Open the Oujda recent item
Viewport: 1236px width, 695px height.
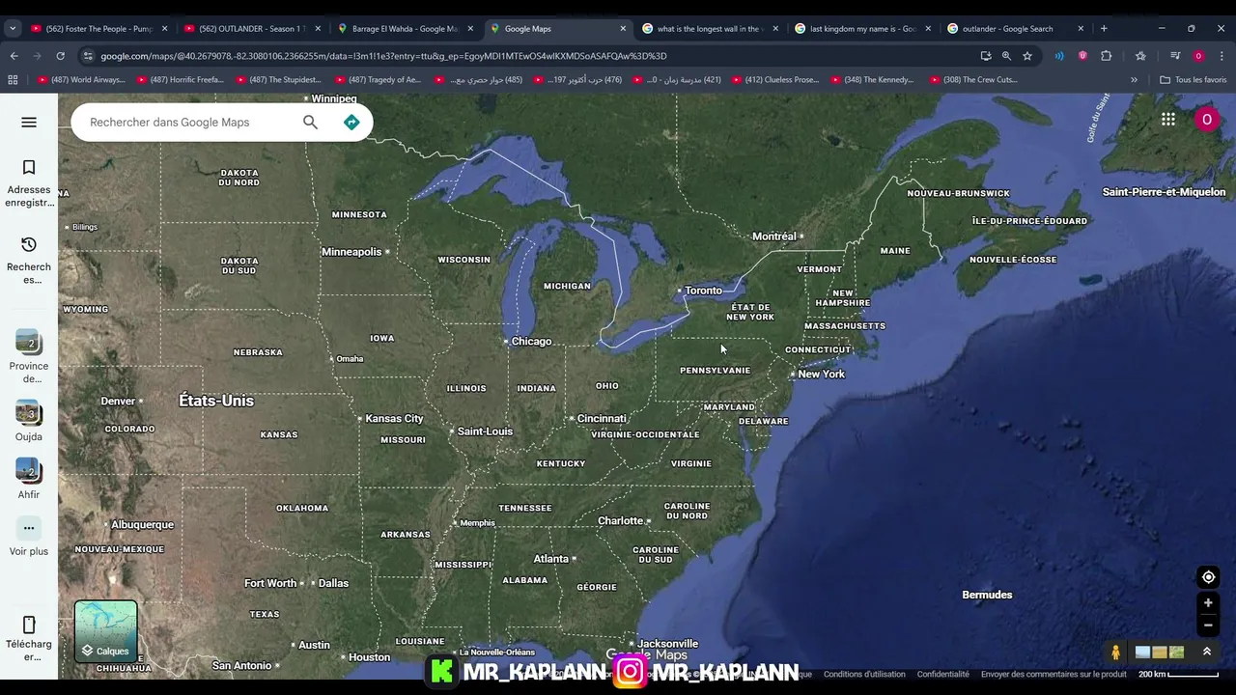29,421
